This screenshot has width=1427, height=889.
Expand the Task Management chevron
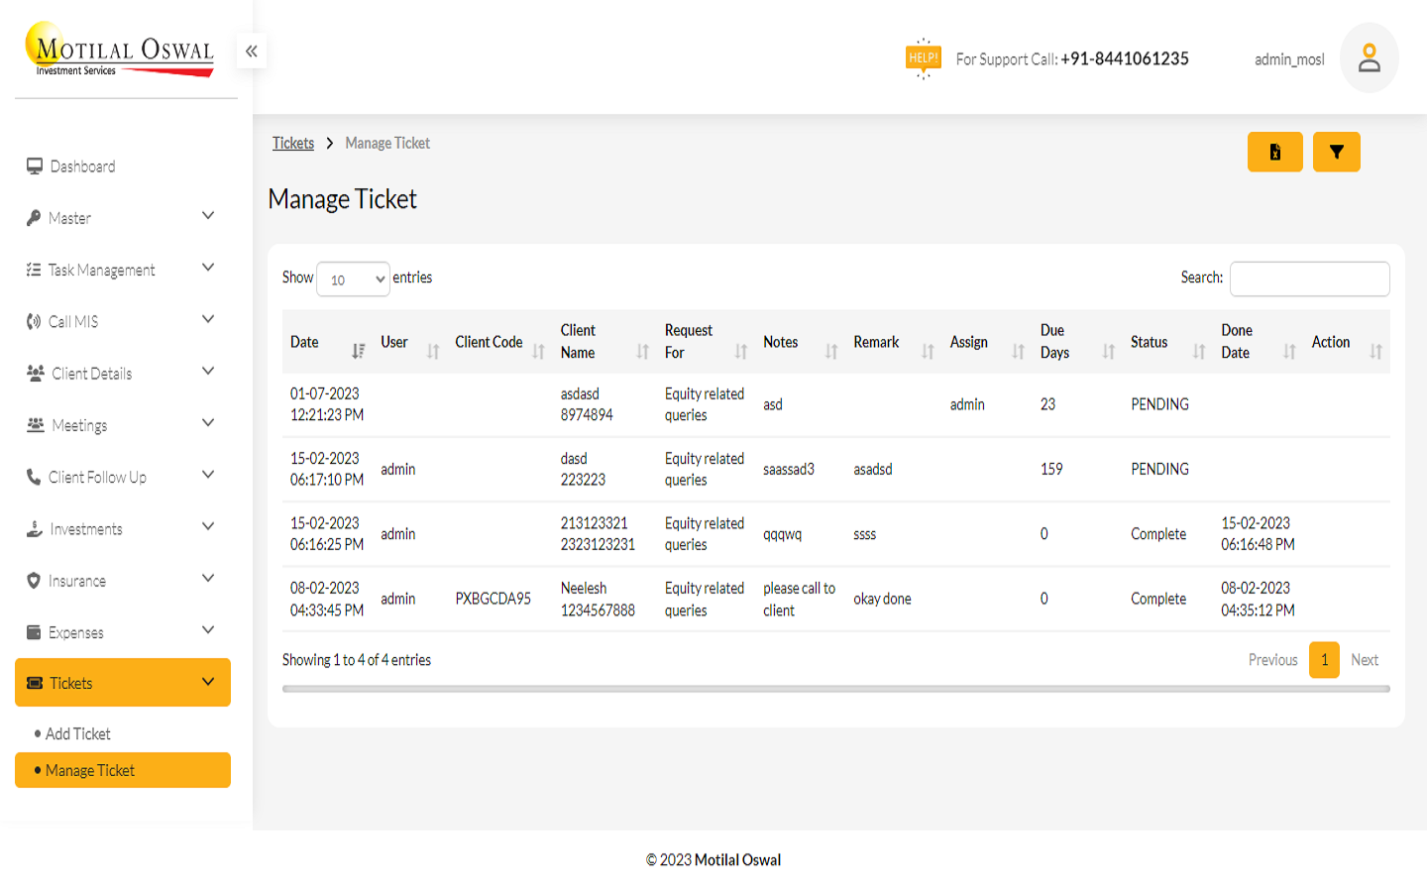[208, 268]
